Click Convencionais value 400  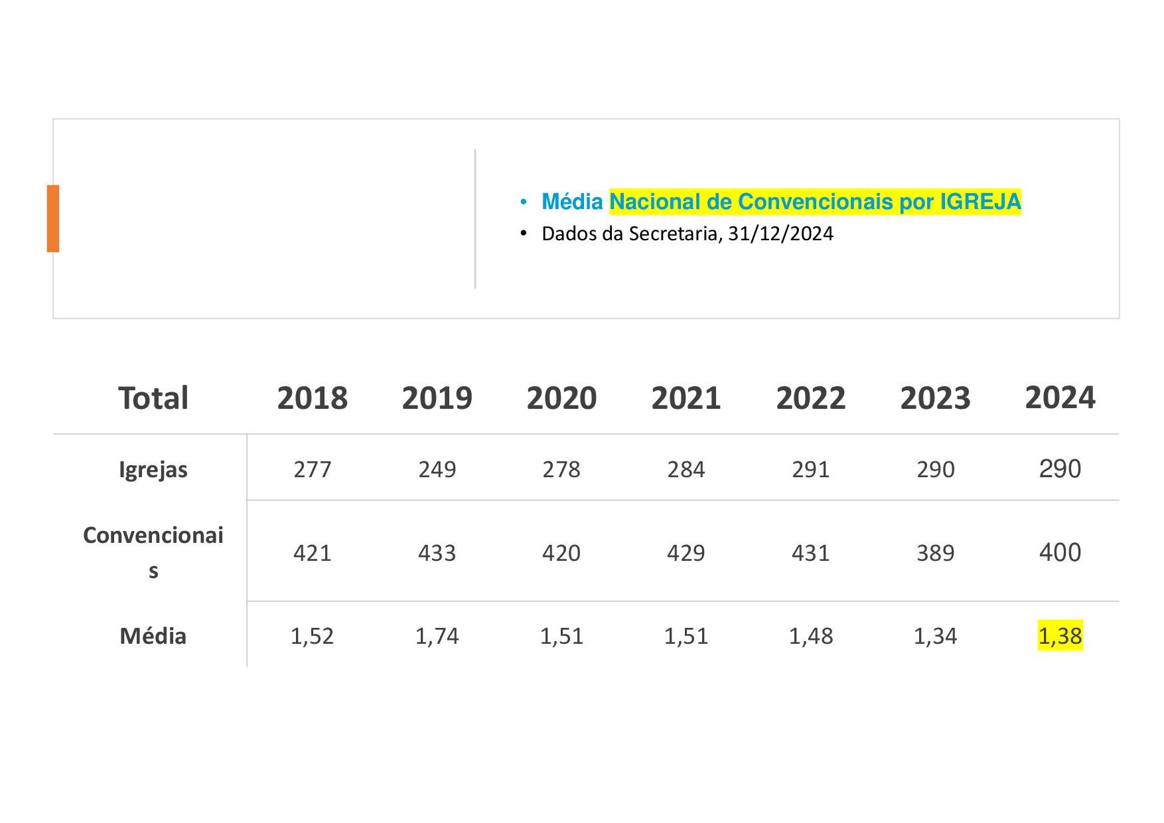(1060, 552)
